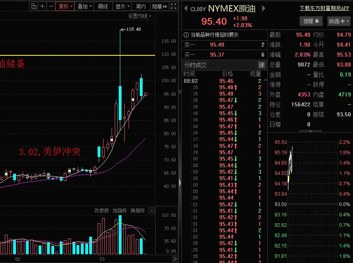Click the info icon beside 当前品种行情延时展示
This screenshot has width=353, height=263.
(x=186, y=35)
